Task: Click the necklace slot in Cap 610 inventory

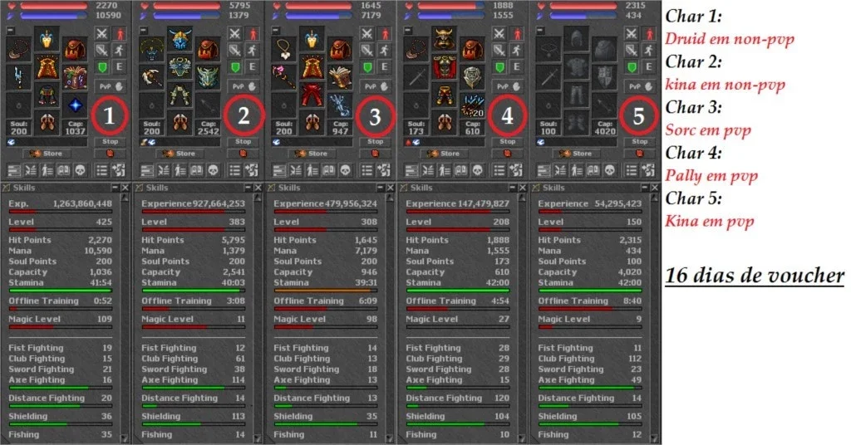Action: (x=417, y=51)
